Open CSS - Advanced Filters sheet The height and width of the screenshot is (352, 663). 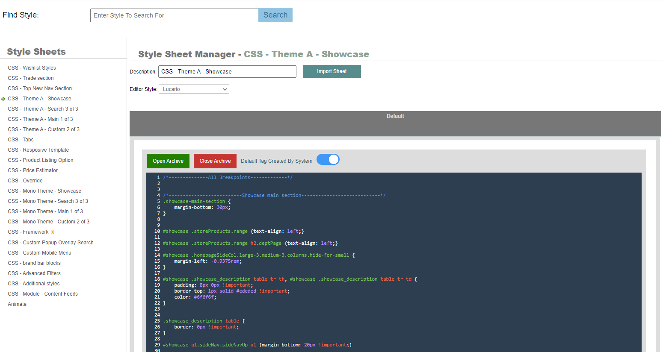pyautogui.click(x=34, y=273)
